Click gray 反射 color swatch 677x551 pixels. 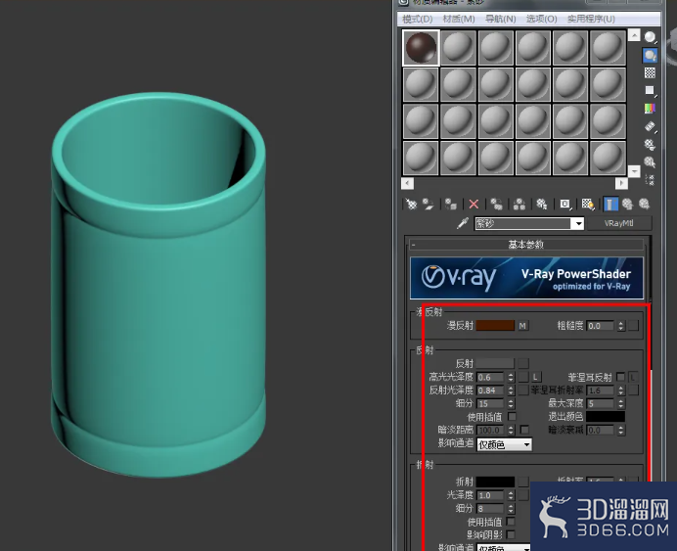495,364
